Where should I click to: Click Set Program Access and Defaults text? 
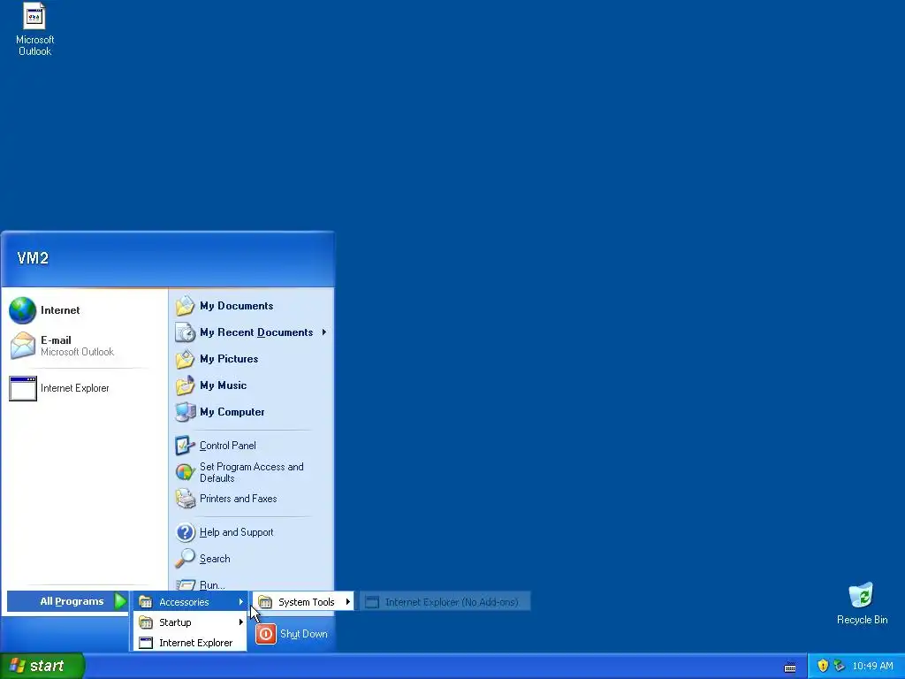click(x=252, y=472)
